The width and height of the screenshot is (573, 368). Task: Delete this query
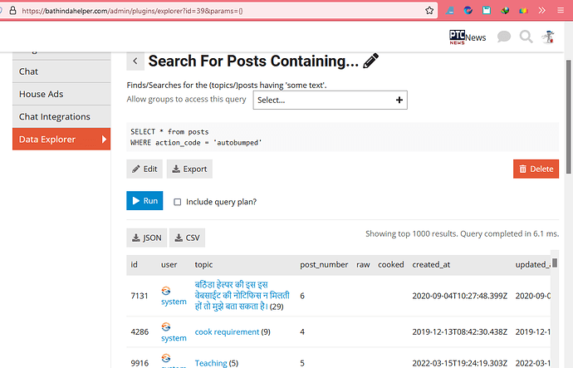point(536,169)
